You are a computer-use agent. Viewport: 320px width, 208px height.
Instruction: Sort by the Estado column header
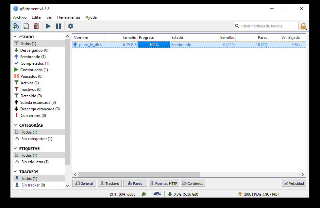187,38
